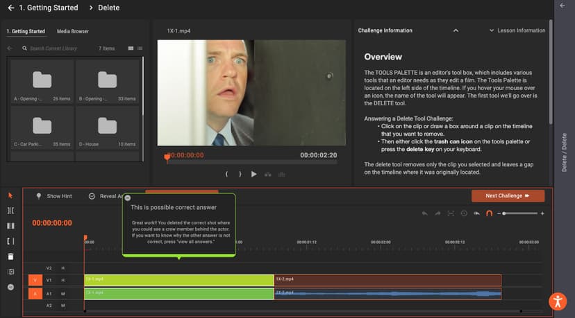575x318 pixels.
Task: Click the back arrow beside 1. Getting Started
Action: 11,8
